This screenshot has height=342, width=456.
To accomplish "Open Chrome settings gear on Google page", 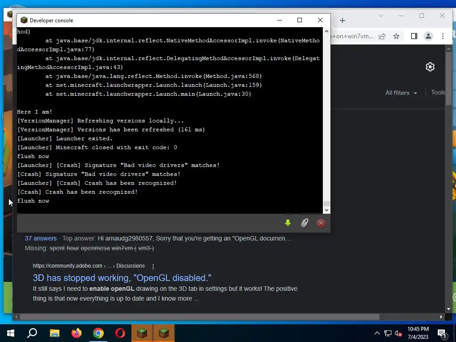I will [430, 67].
